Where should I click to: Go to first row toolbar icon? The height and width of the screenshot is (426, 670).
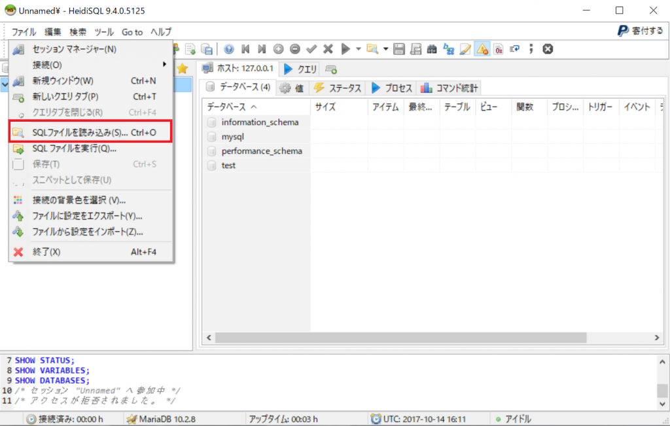click(245, 49)
